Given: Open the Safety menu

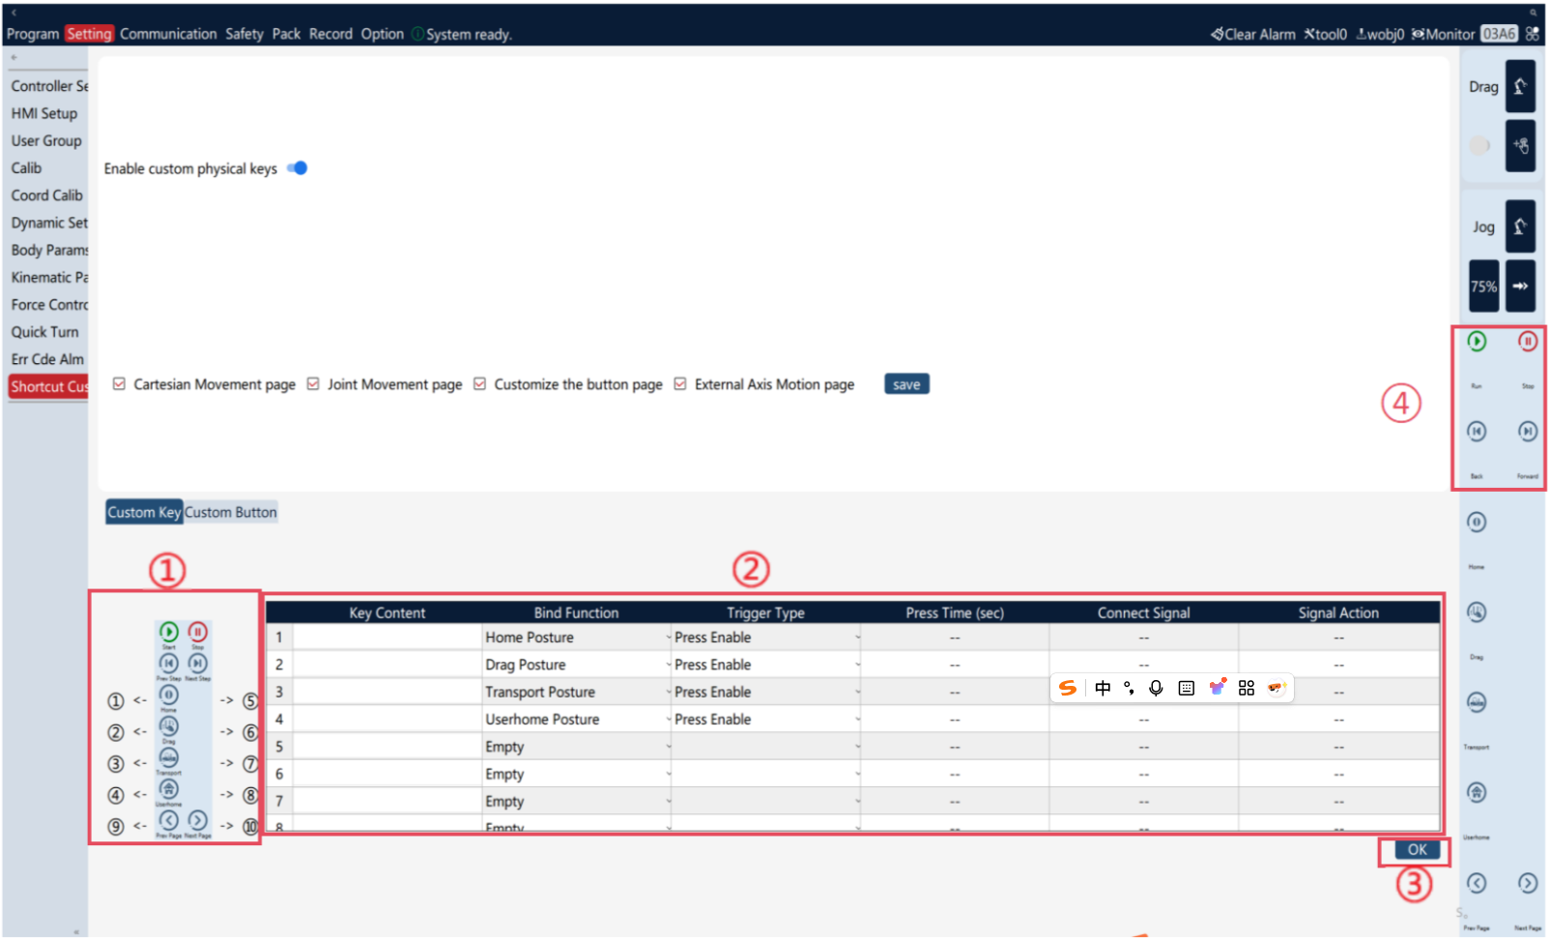Looking at the screenshot, I should pyautogui.click(x=244, y=34).
